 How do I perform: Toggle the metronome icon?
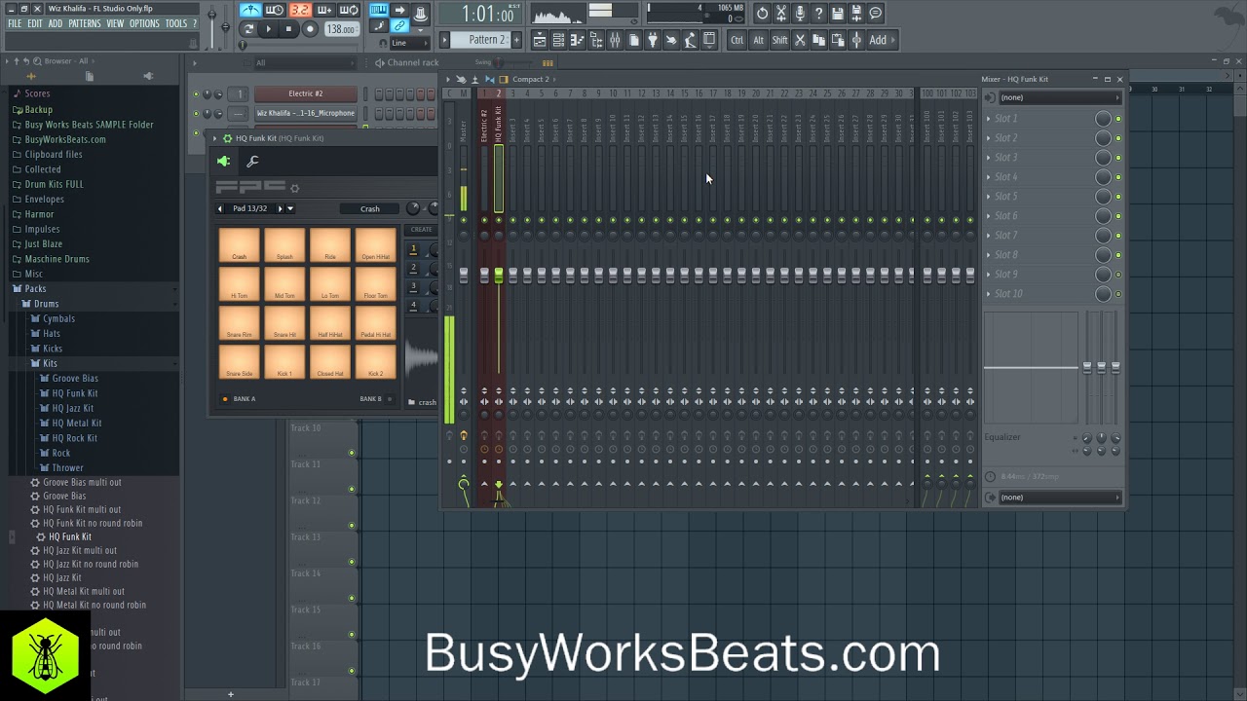pyautogui.click(x=250, y=11)
